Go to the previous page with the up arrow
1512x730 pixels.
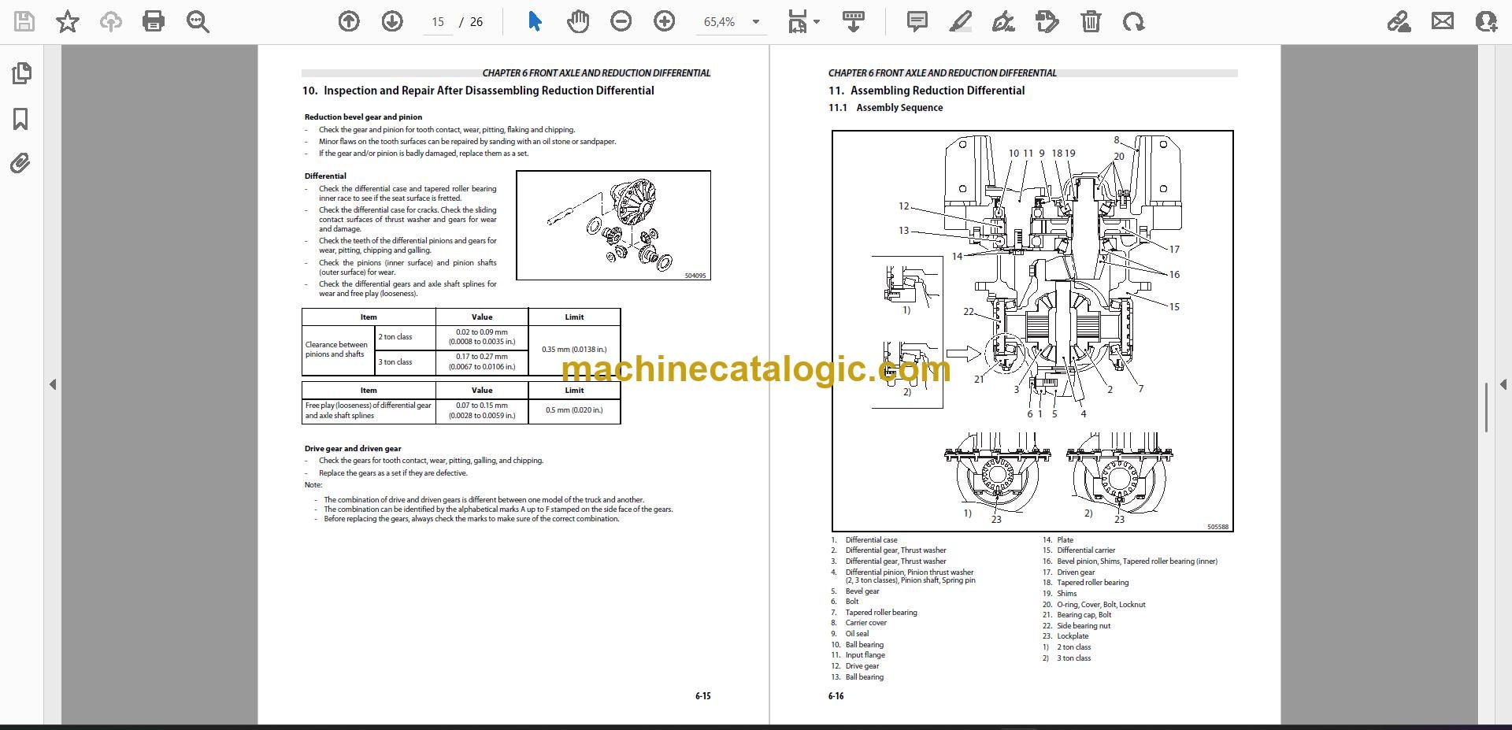click(349, 22)
